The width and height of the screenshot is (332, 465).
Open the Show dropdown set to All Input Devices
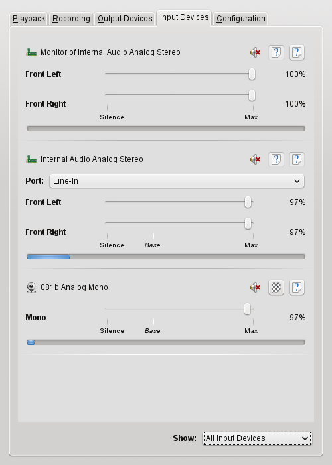point(257,438)
